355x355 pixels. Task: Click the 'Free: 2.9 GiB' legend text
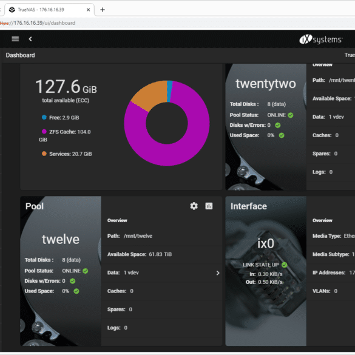pyautogui.click(x=64, y=118)
